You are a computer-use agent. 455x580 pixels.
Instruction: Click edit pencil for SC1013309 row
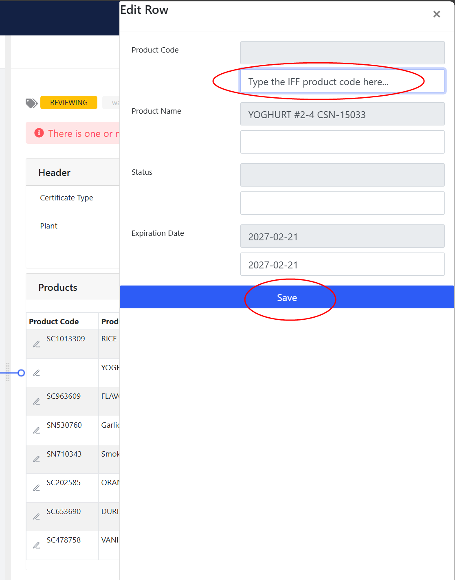click(x=37, y=344)
